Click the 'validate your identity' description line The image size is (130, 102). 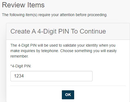(63, 45)
